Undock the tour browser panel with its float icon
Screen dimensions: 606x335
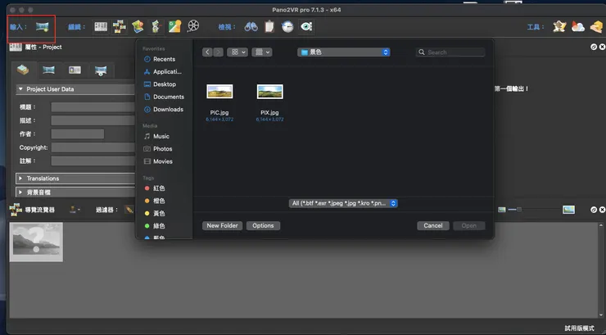pos(594,210)
